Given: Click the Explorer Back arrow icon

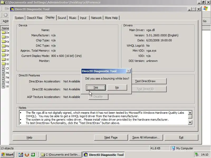Looking at the screenshot, I should coord(6,15).
